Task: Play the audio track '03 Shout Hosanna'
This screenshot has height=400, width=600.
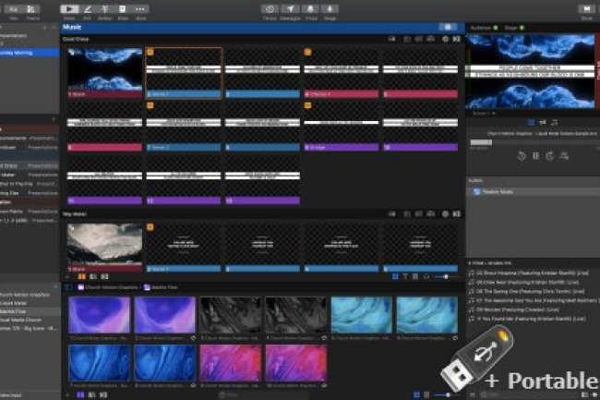Action: click(529, 273)
